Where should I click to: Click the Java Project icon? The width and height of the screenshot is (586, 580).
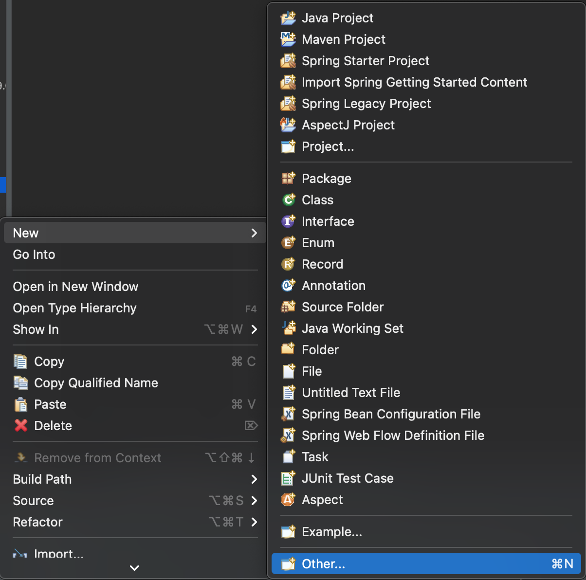pos(288,18)
